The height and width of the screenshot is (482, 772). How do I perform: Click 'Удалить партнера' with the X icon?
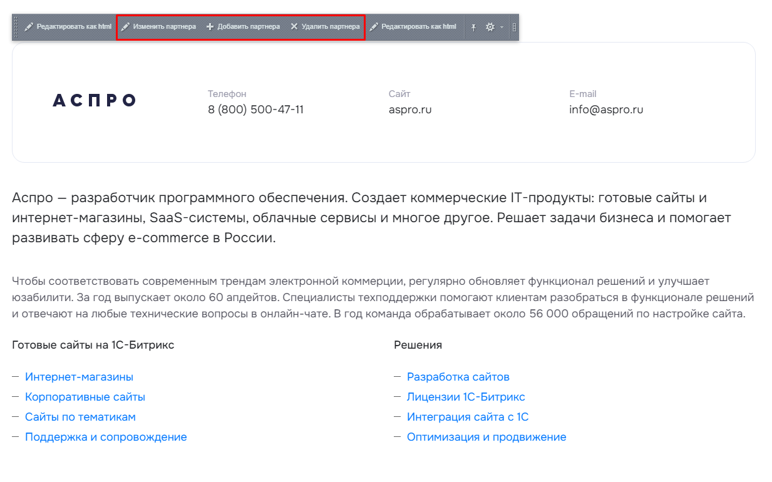(x=325, y=27)
